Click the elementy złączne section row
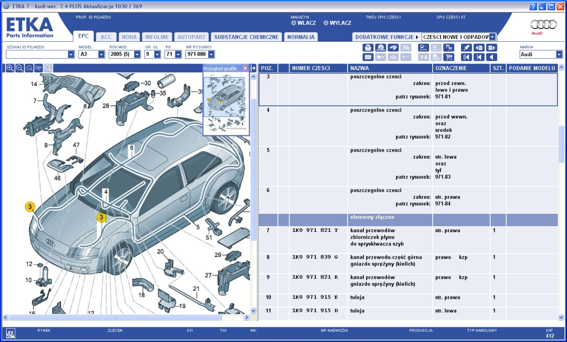Screen dimensions: 567x342 (x=408, y=220)
